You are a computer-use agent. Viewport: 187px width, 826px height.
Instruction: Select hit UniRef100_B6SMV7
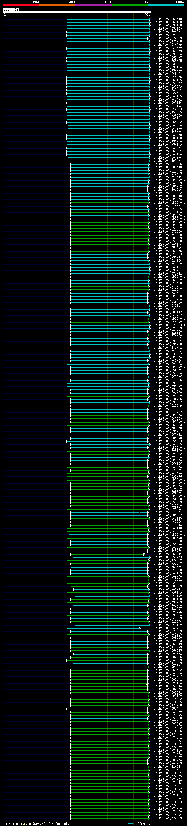coord(167,58)
